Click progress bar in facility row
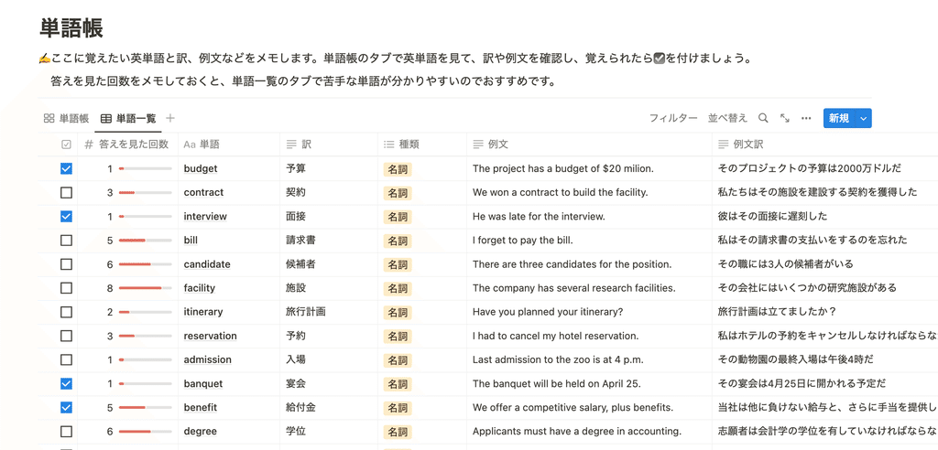Image resolution: width=938 pixels, height=450 pixels. [146, 288]
